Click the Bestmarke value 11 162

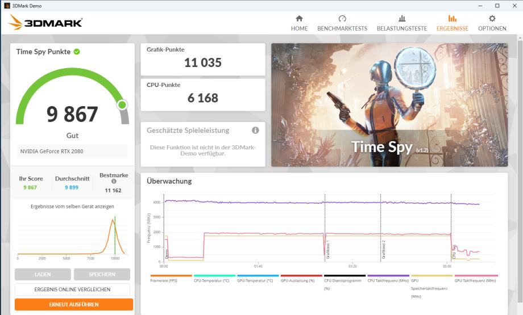113,191
